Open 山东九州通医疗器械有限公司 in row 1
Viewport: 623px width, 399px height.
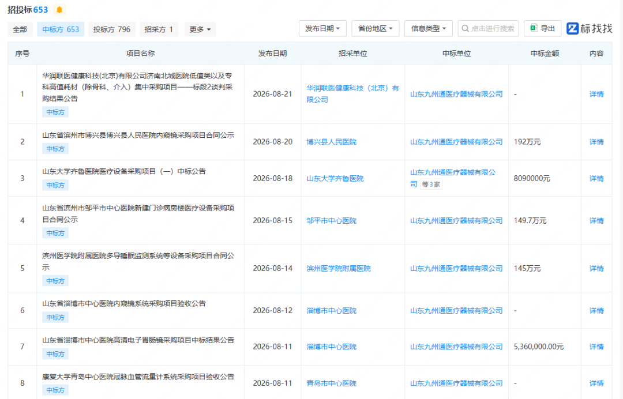pyautogui.click(x=456, y=94)
